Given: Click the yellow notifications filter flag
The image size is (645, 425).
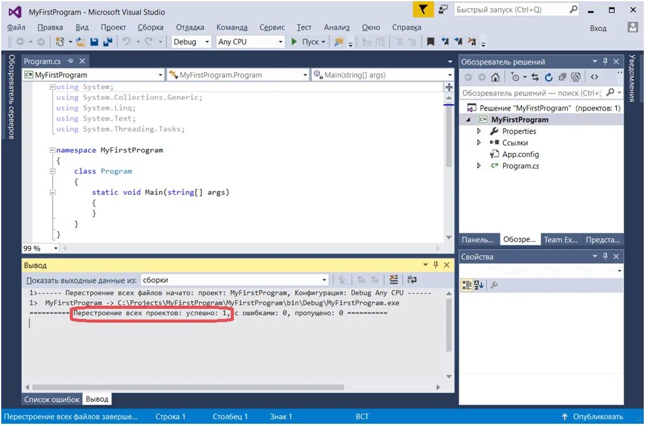Looking at the screenshot, I should tap(423, 10).
